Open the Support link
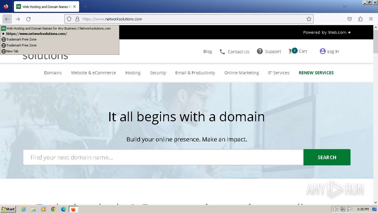The height and width of the screenshot is (213, 378). (x=273, y=51)
